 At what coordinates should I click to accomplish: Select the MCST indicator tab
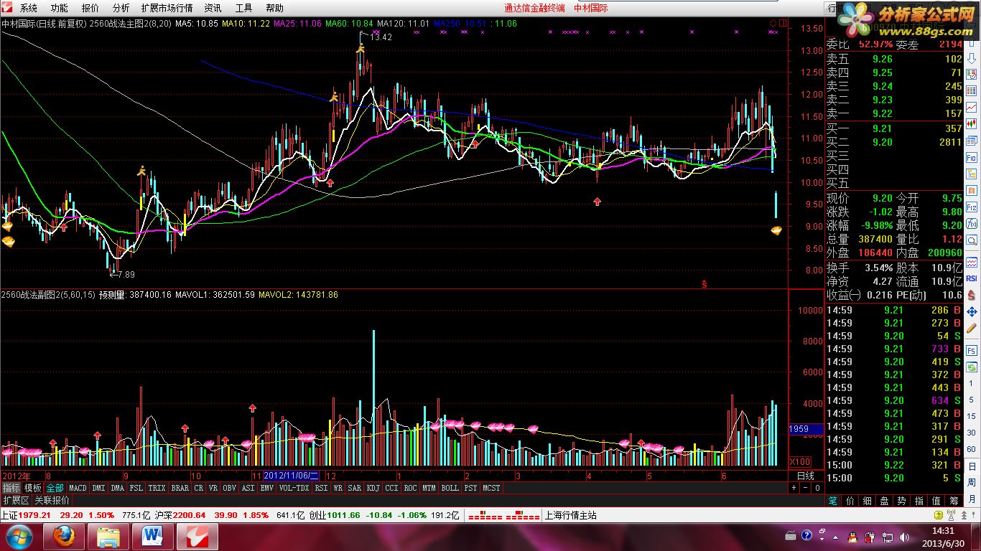[x=492, y=488]
